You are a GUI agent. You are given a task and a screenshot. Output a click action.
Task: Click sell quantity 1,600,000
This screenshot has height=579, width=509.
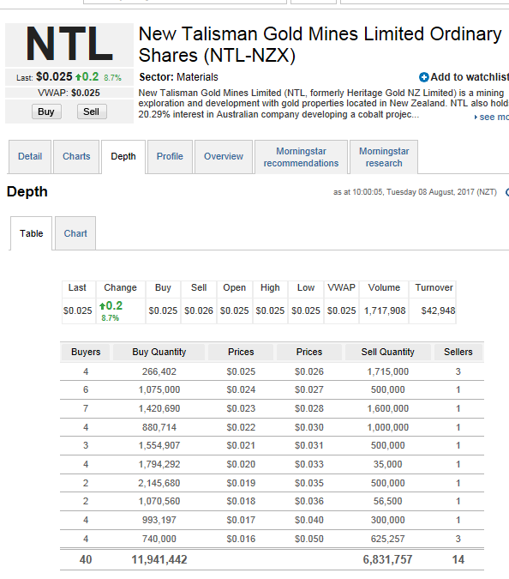(387, 409)
